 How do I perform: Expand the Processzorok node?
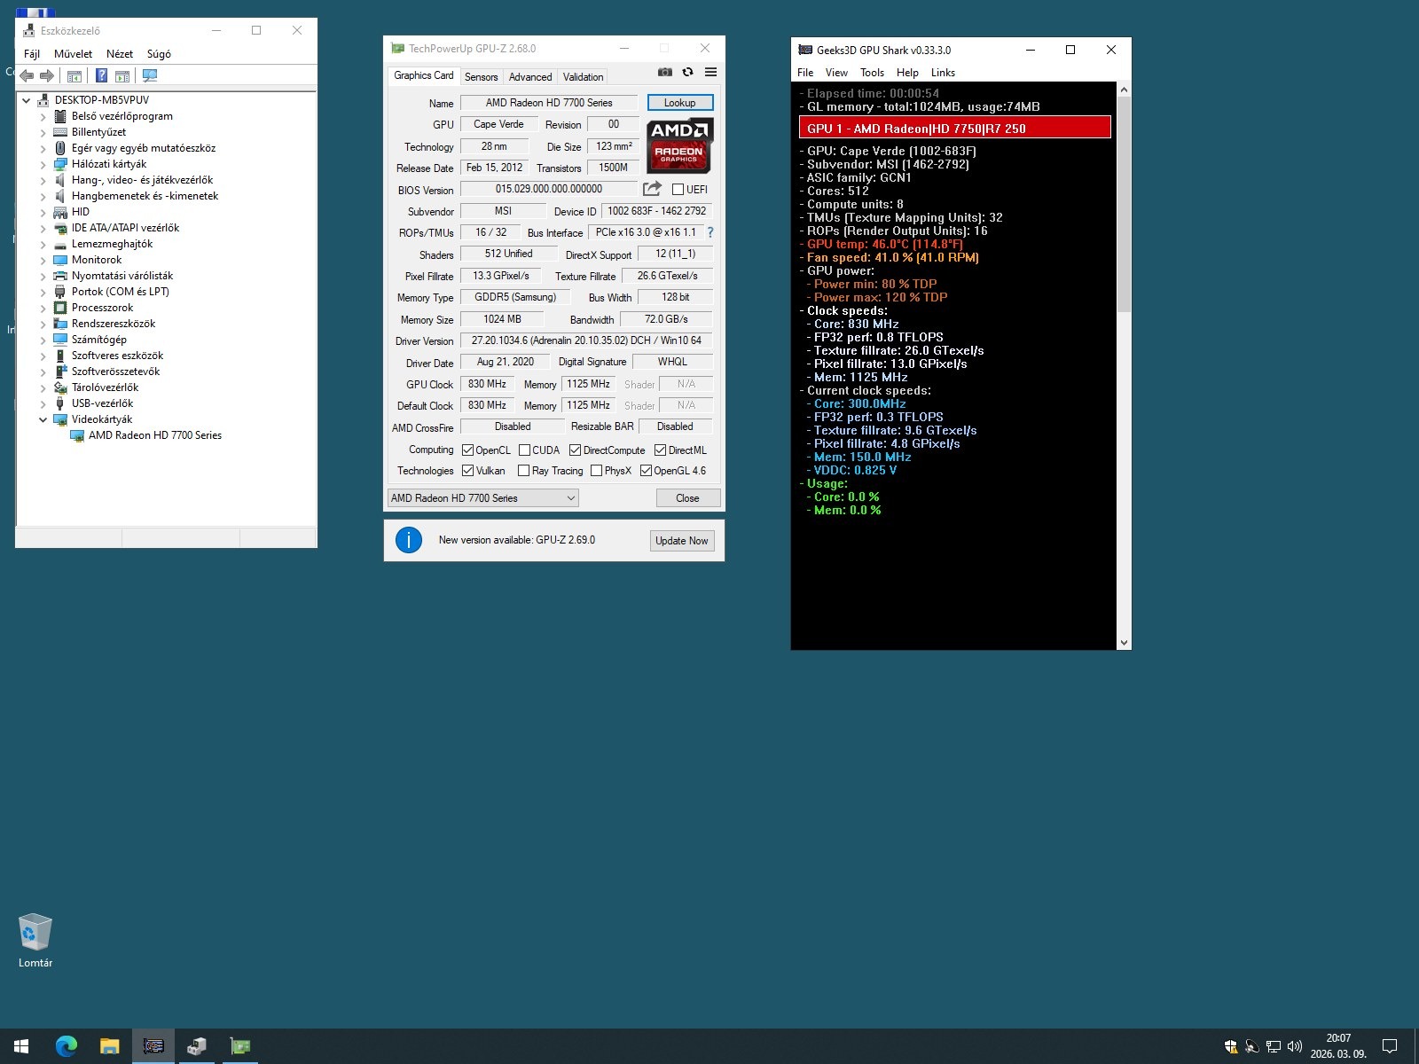pos(43,308)
